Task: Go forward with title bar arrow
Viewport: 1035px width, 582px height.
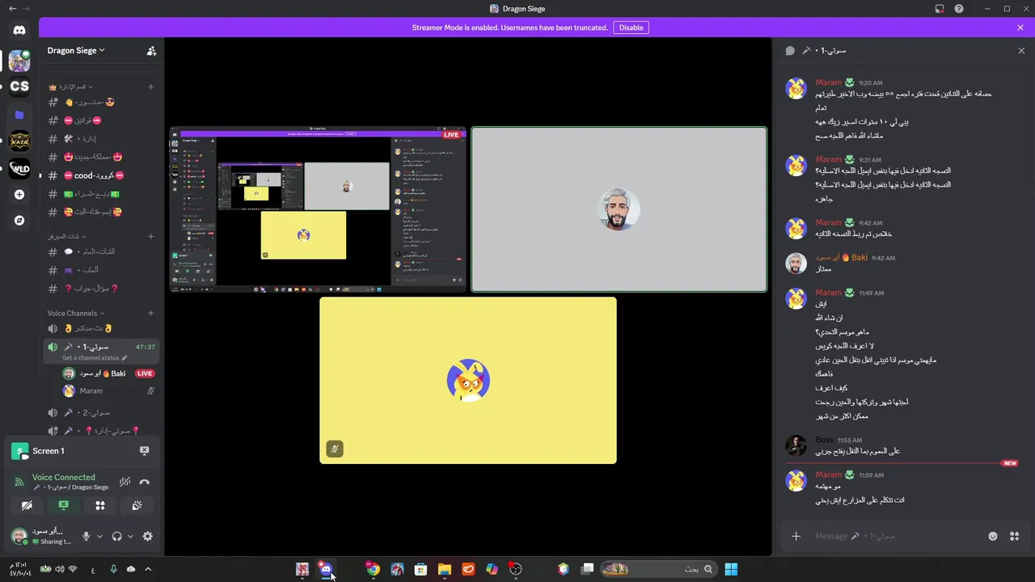Action: click(27, 8)
